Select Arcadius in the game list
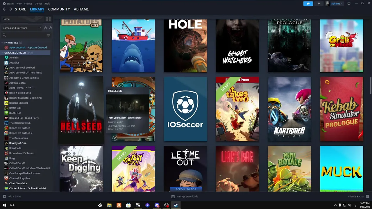Screen dimensions: 372x209 [14, 63]
